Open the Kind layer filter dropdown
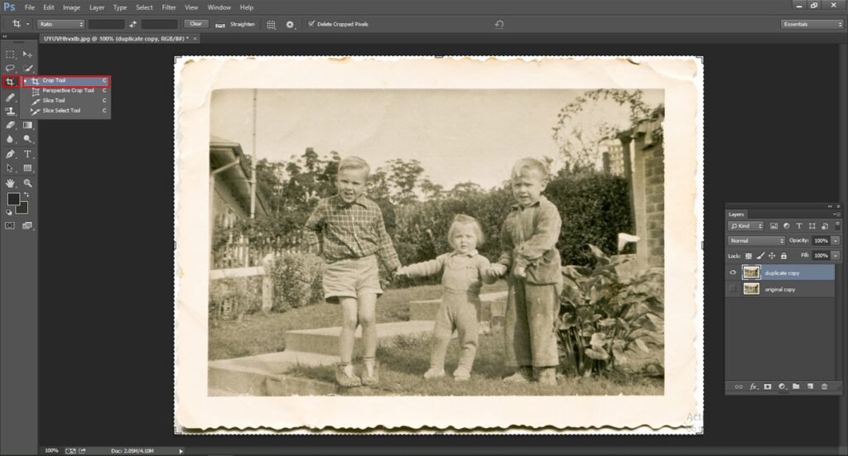848x456 pixels. 746,226
